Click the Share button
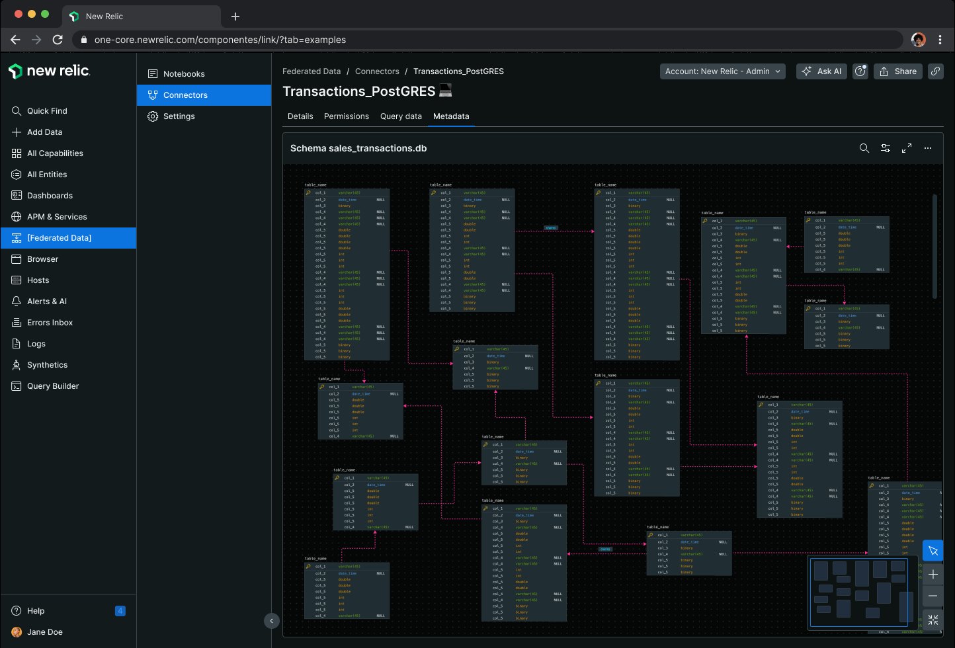This screenshot has height=648, width=955. [898, 71]
